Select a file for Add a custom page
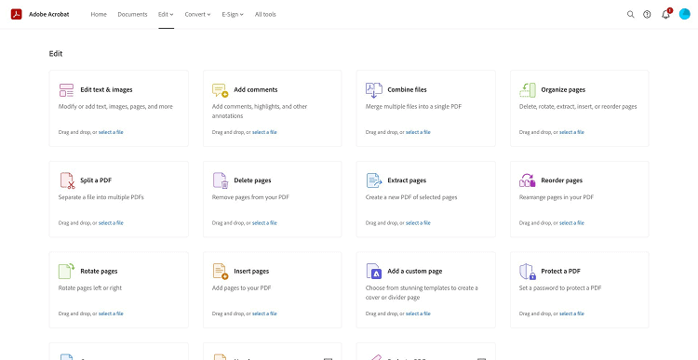698x360 pixels. (418, 313)
